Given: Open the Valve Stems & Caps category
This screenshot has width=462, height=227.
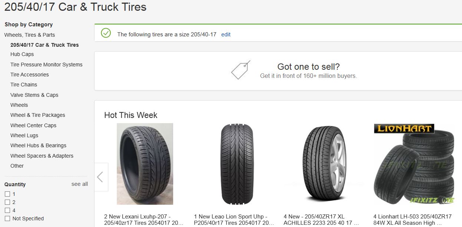Looking at the screenshot, I should click(34, 95).
